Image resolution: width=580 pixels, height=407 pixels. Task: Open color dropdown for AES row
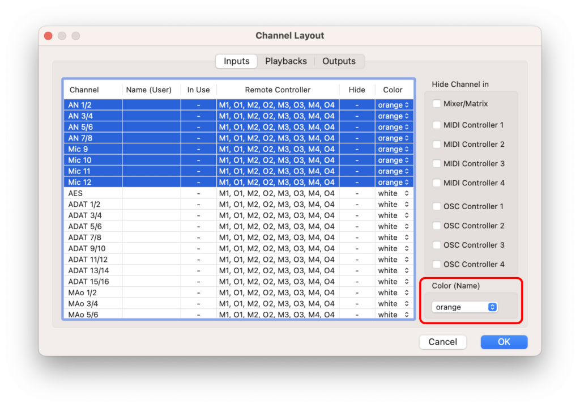point(394,193)
